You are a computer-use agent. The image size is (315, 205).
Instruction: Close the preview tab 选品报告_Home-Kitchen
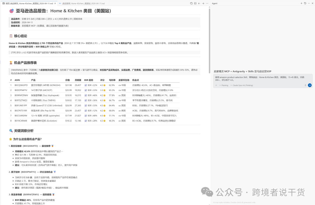point(55,3)
